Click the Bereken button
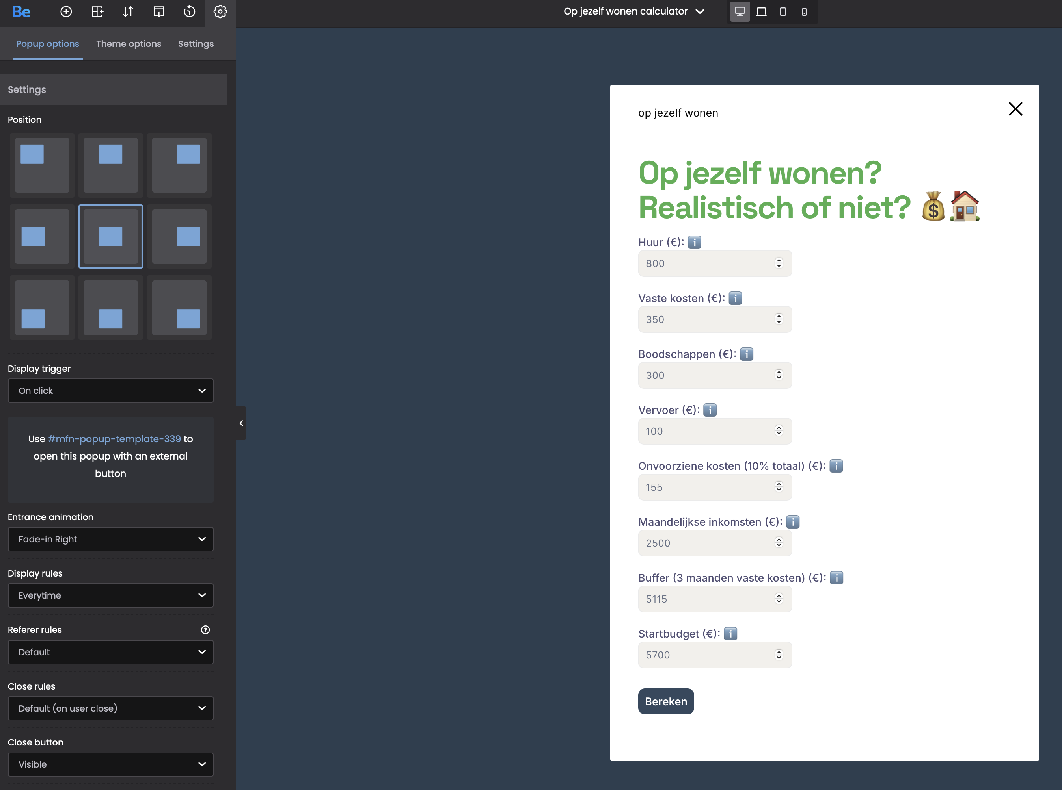This screenshot has width=1062, height=790. [x=666, y=701]
